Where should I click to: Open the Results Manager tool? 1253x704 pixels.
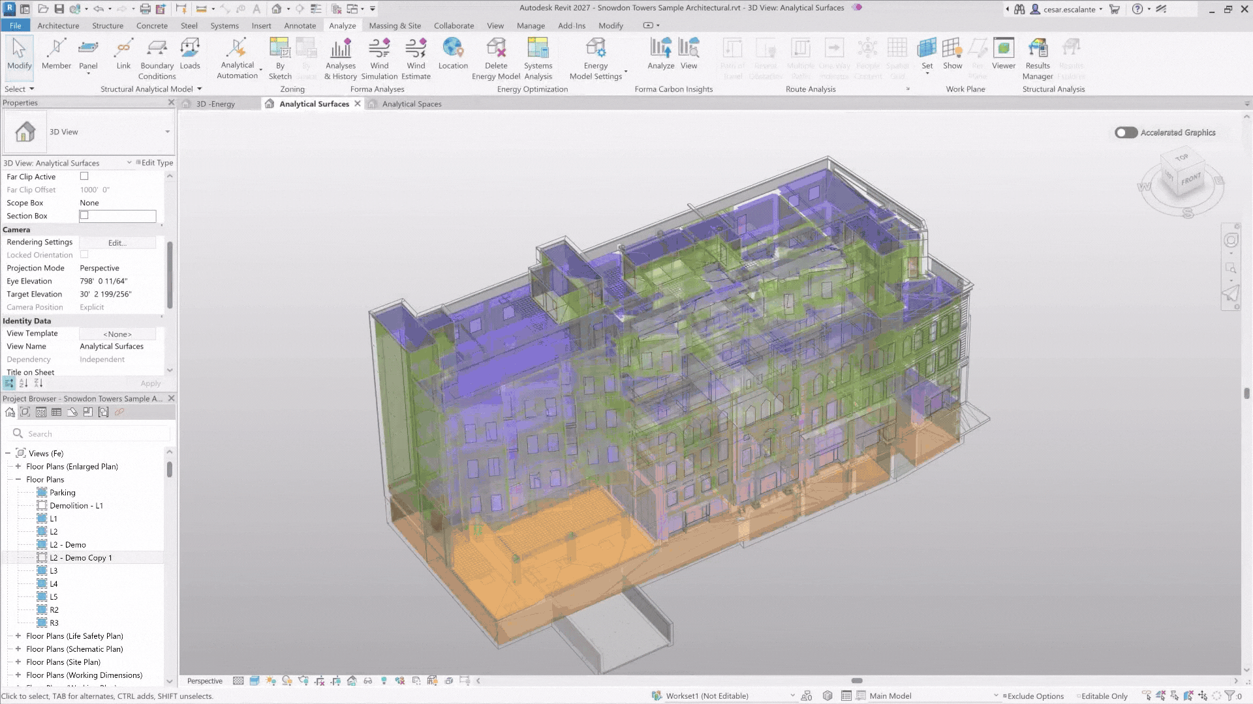(x=1037, y=50)
